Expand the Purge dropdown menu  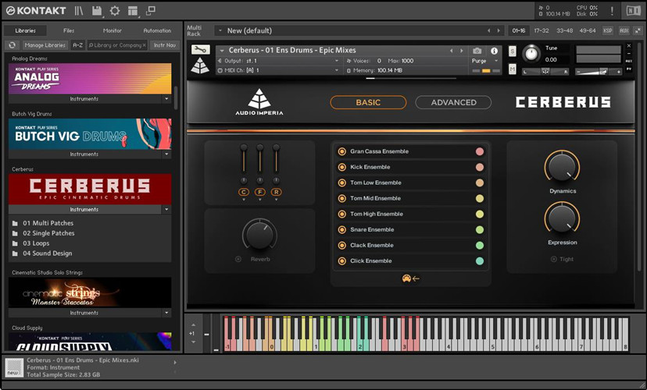pyautogui.click(x=484, y=61)
